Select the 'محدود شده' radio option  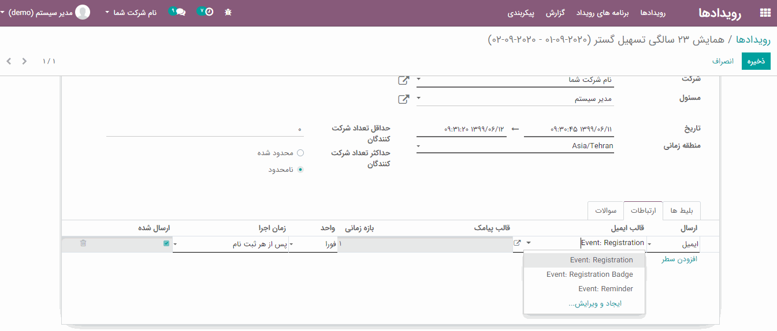click(300, 153)
